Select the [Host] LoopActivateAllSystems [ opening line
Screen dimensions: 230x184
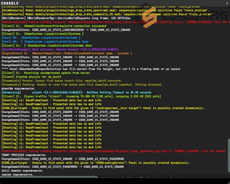41,38
